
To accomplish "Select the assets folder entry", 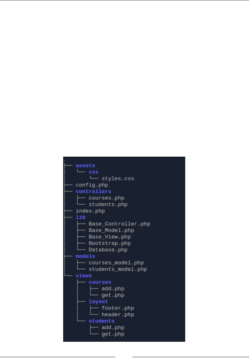I will 85,165.
